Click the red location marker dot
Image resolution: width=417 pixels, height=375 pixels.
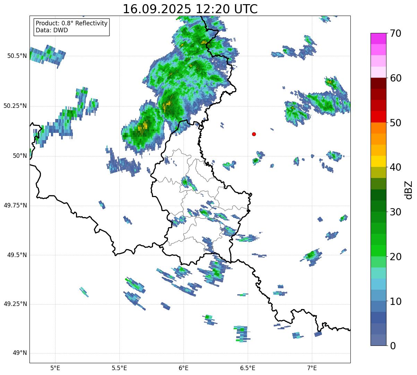pyautogui.click(x=254, y=134)
